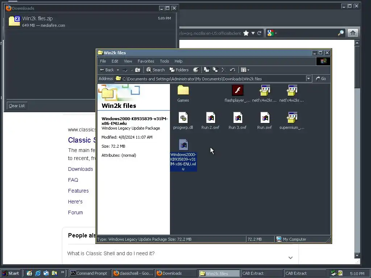
Task: Open the Features link on the webpage
Action: pos(78,191)
